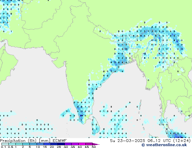Click the 'ECMWF' model label
The width and height of the screenshot is (192, 148).
(x=60, y=141)
